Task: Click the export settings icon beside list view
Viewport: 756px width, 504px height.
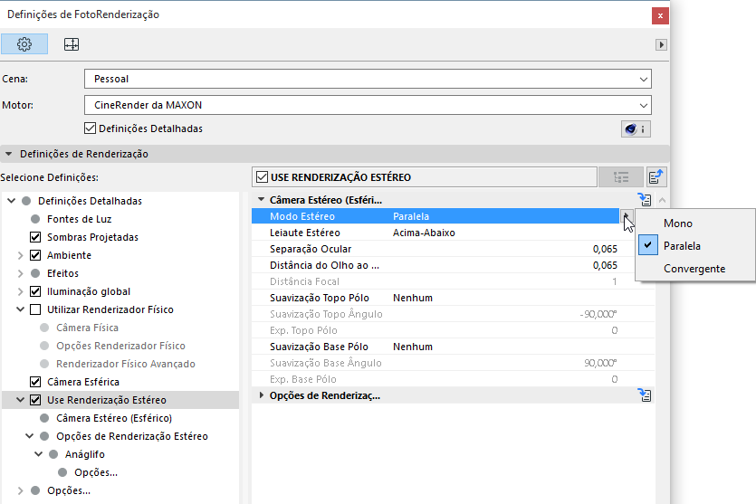Action: tap(656, 177)
